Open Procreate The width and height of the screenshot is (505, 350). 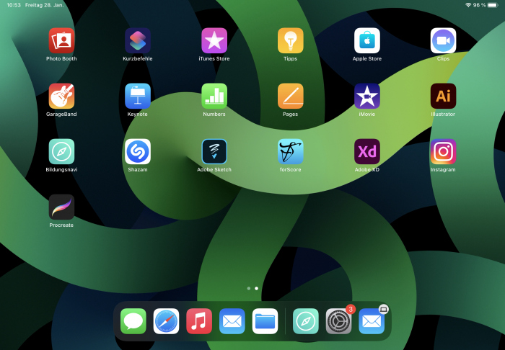pos(61,207)
